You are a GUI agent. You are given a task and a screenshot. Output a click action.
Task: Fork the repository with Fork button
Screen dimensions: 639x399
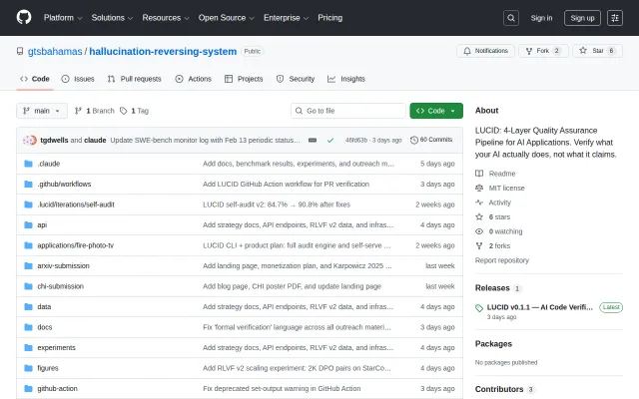543,51
